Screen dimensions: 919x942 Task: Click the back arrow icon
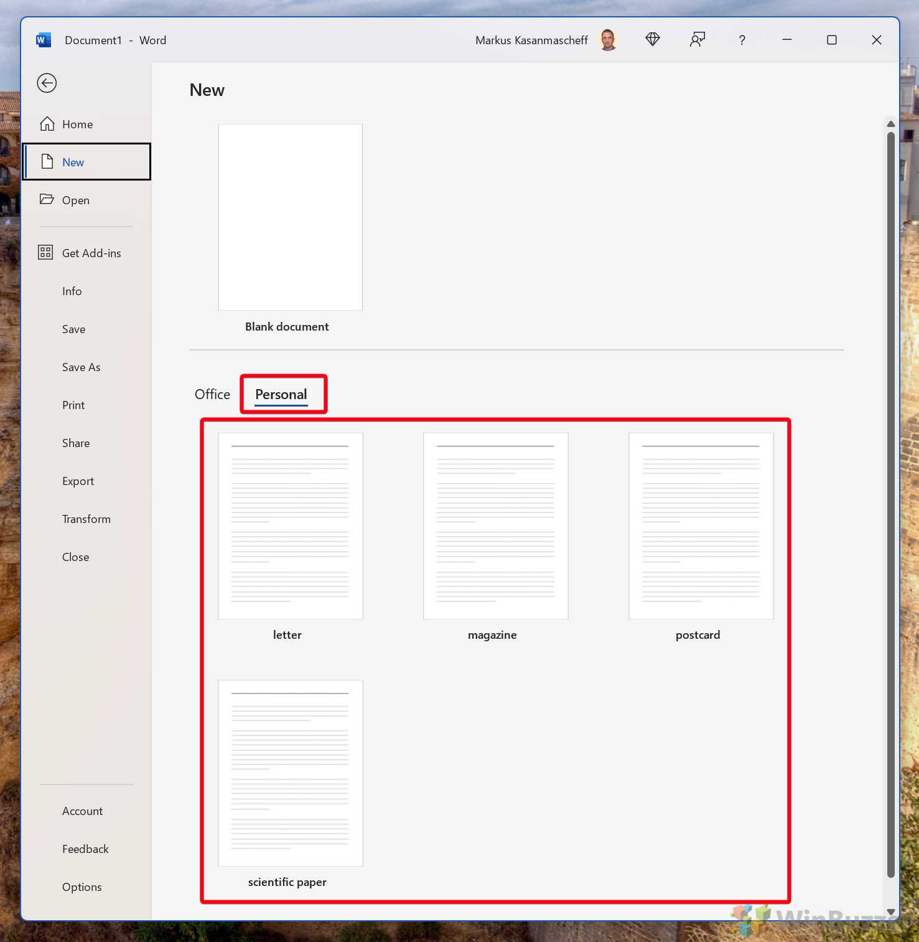point(47,83)
